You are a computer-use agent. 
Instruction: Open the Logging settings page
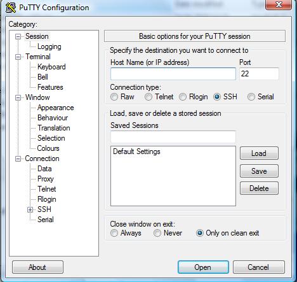tap(49, 46)
